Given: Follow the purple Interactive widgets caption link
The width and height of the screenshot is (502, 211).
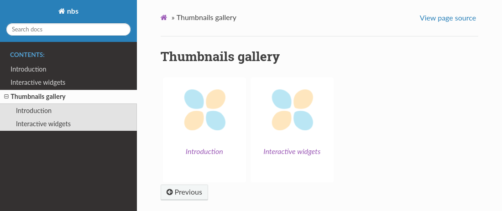Looking at the screenshot, I should coord(292,152).
